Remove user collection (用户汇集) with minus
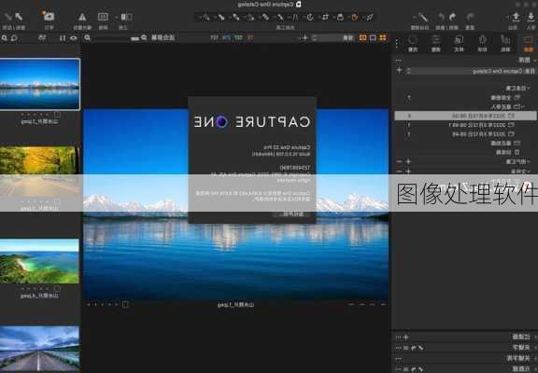Viewport: 538px width, 373px height. coord(400,161)
